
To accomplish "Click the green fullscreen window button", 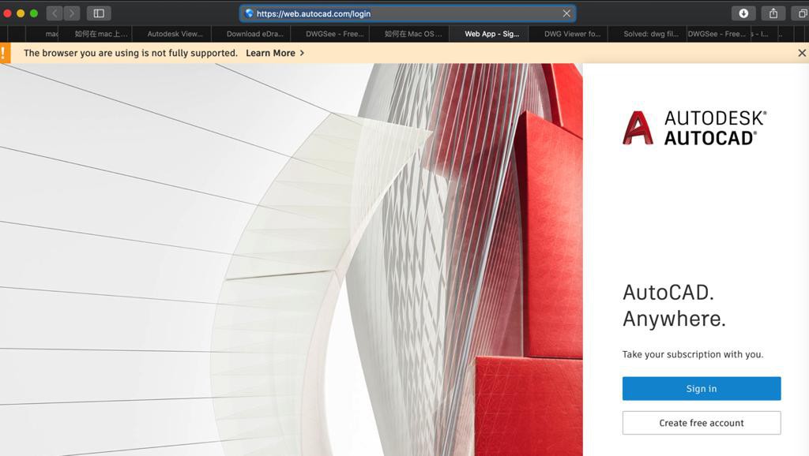I will point(34,13).
